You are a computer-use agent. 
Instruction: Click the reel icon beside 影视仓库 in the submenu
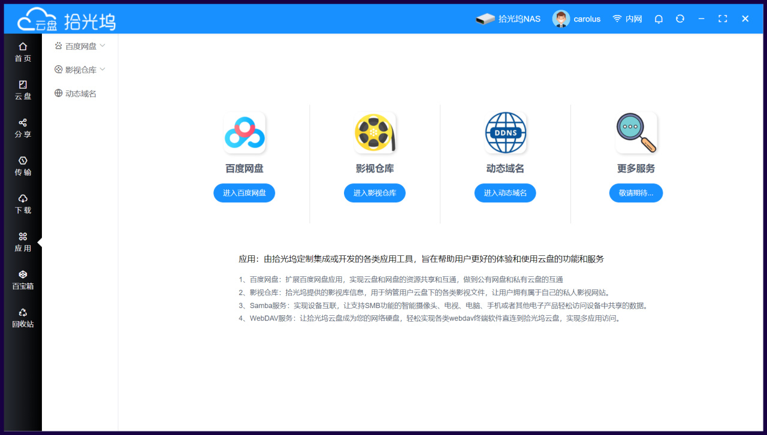pos(58,70)
